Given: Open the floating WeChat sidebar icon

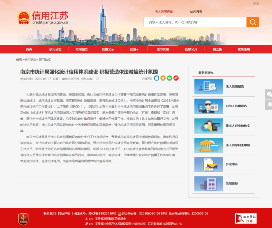Looking at the screenshot, I should pyautogui.click(x=269, y=94).
